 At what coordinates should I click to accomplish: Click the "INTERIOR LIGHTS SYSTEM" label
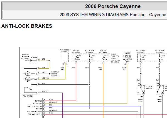(55, 74)
